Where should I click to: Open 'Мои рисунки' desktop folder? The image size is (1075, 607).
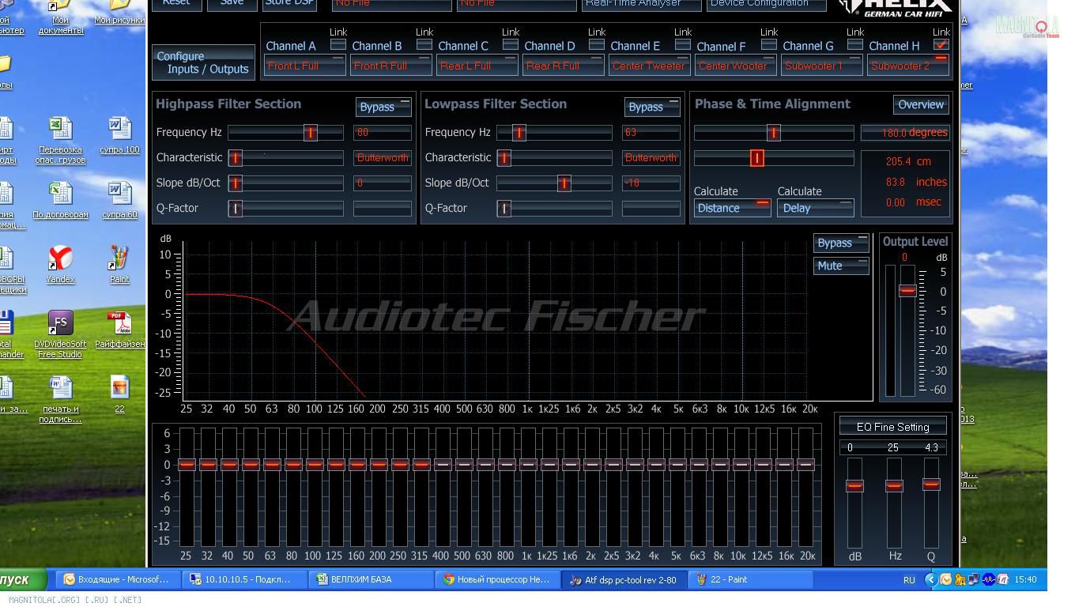pos(119,13)
